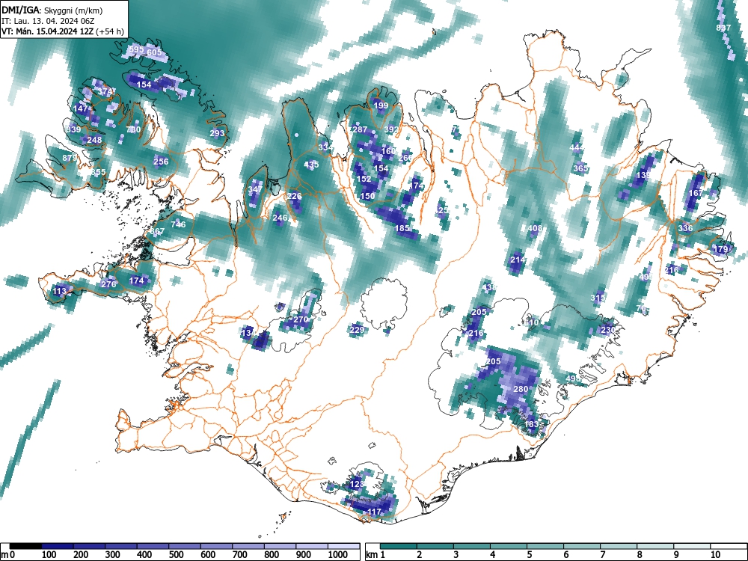Screen dimensions: 748x561
Task: Click the 139 visibility label
Action: [x=643, y=175]
